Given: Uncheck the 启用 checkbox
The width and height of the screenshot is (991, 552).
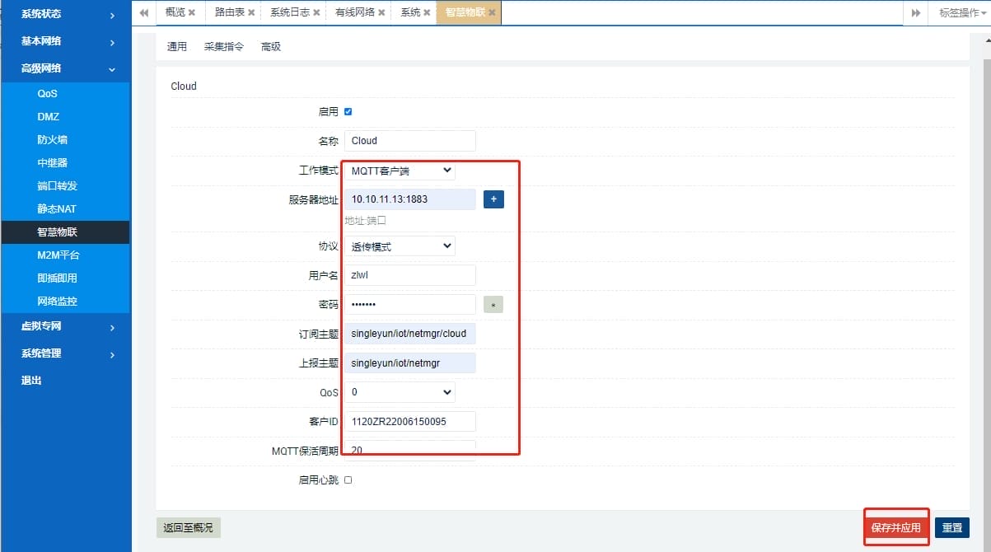Looking at the screenshot, I should click(349, 111).
